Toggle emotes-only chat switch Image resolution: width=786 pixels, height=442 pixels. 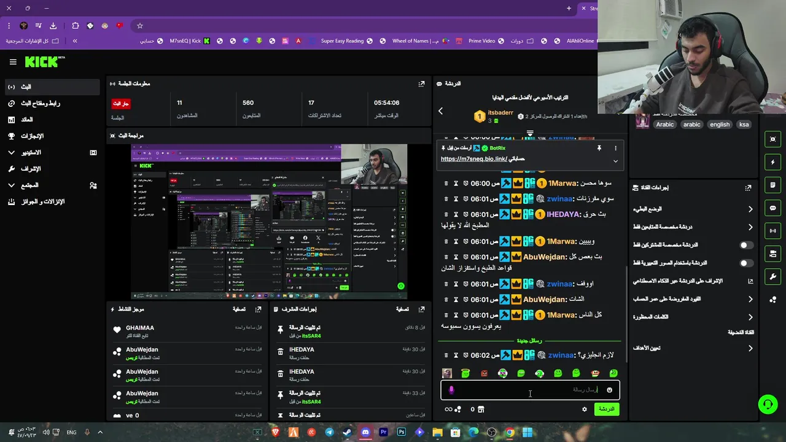coord(746,263)
